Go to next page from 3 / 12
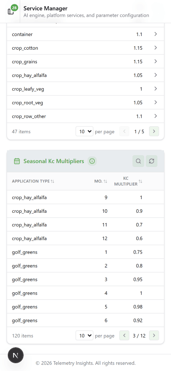The width and height of the screenshot is (171, 371). tap(154, 335)
